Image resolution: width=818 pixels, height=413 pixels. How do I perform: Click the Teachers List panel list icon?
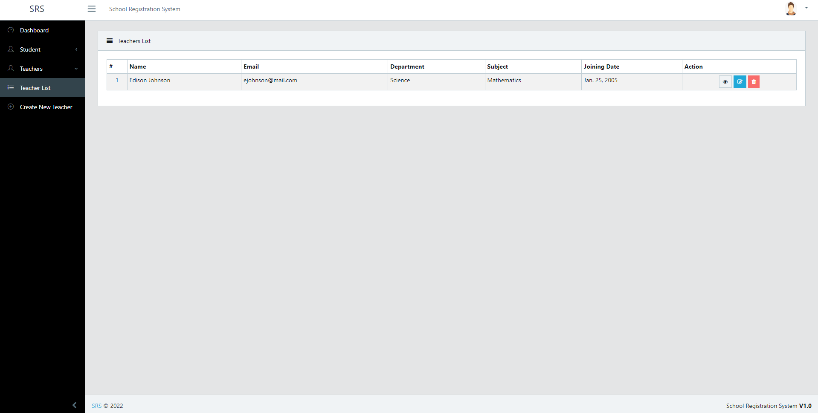click(110, 41)
